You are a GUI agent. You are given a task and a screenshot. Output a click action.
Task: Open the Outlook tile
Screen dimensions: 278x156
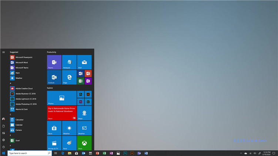[x=54, y=77]
